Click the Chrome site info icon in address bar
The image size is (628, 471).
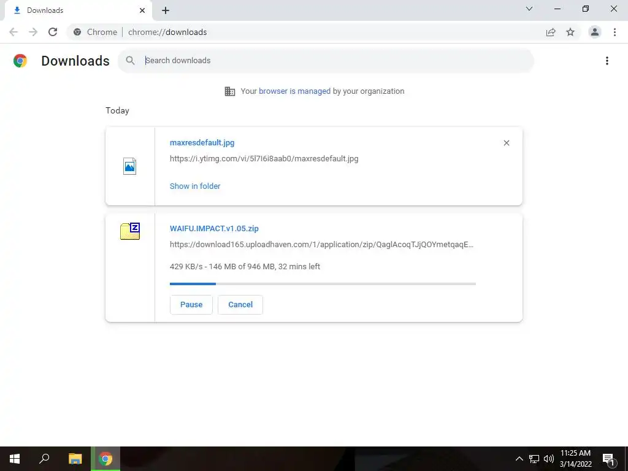[x=77, y=32]
